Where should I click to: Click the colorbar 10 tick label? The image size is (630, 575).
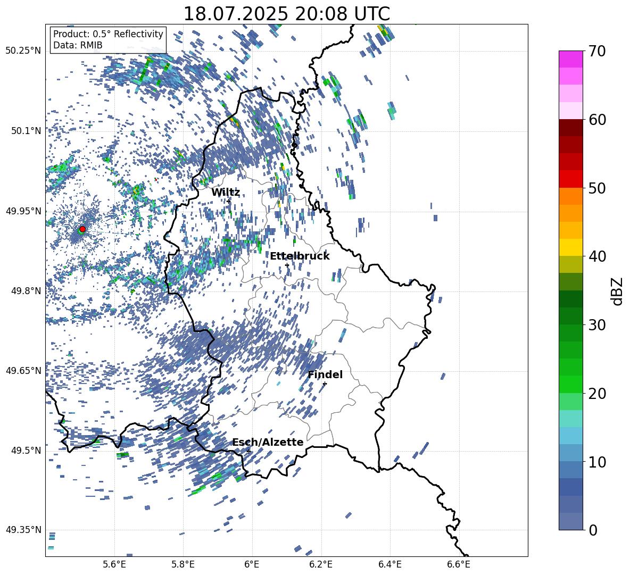(598, 462)
